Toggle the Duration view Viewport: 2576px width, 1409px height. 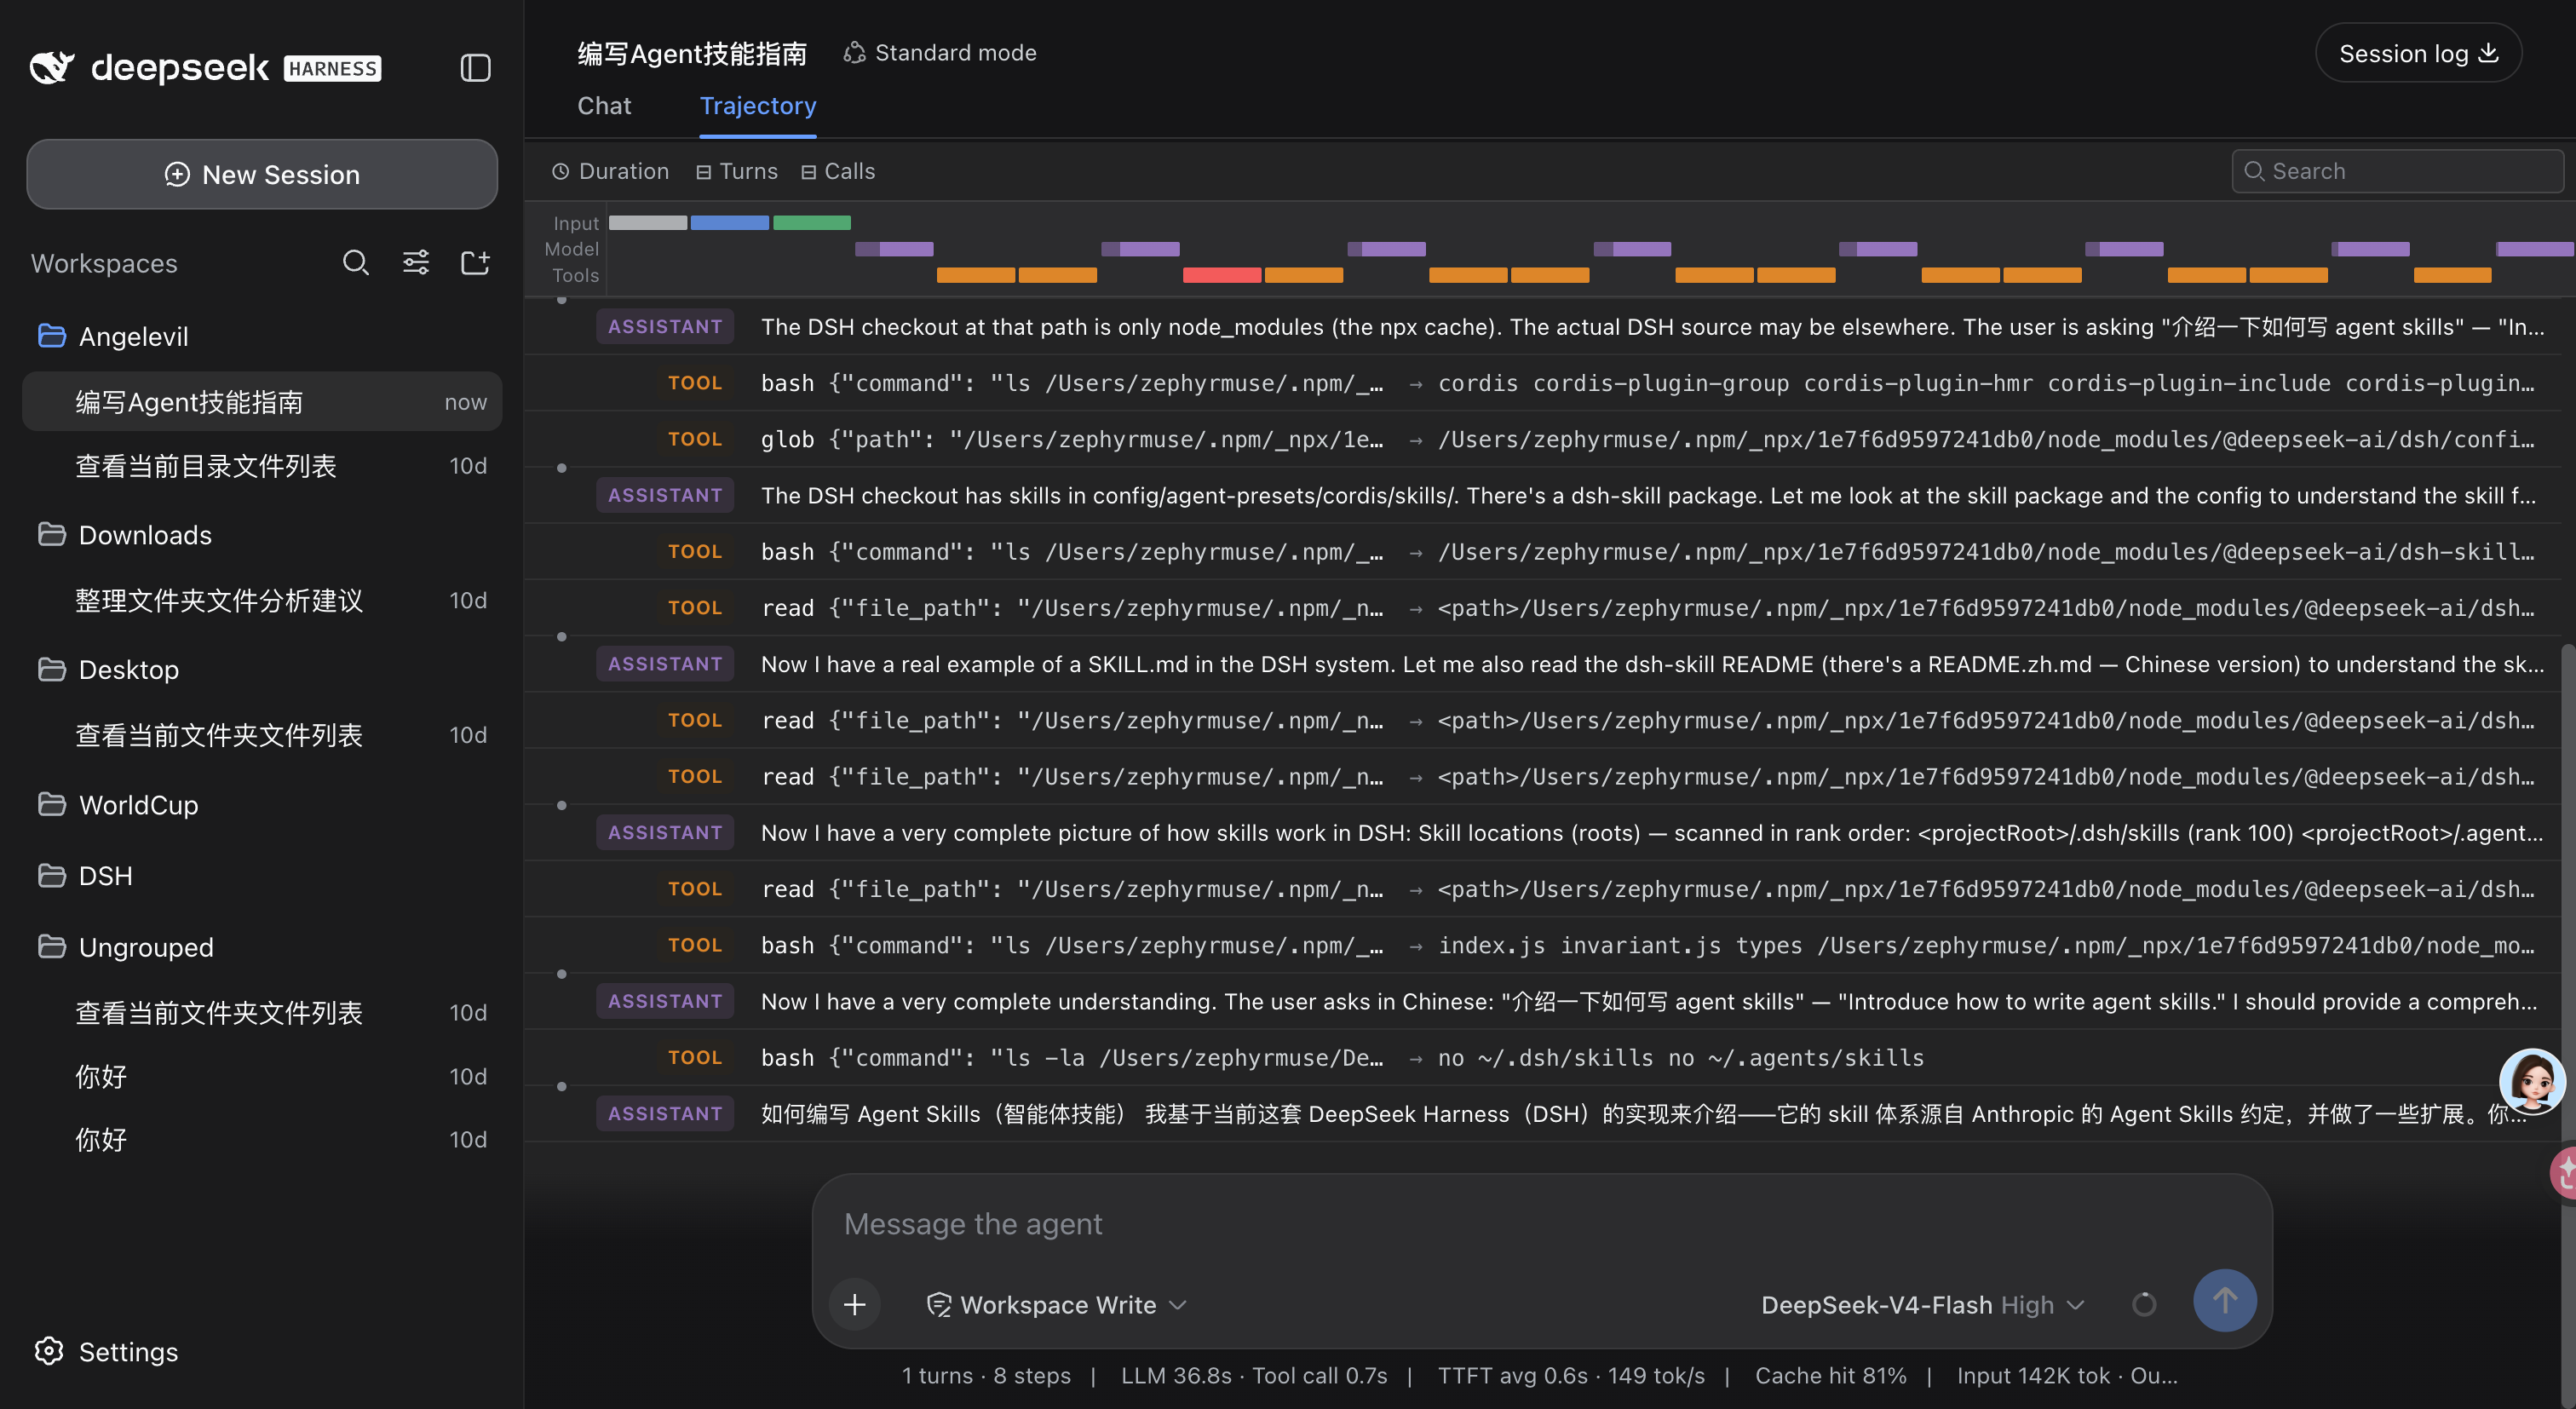pyautogui.click(x=610, y=172)
